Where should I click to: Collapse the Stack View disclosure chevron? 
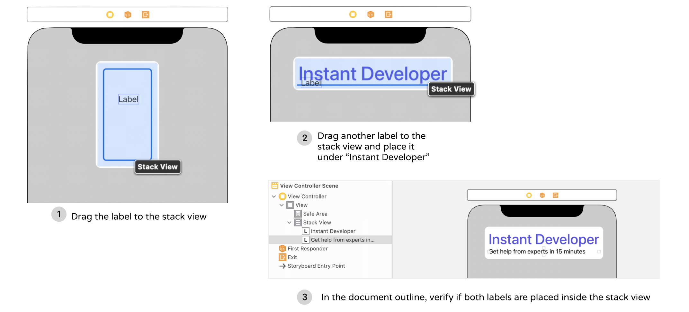point(289,222)
